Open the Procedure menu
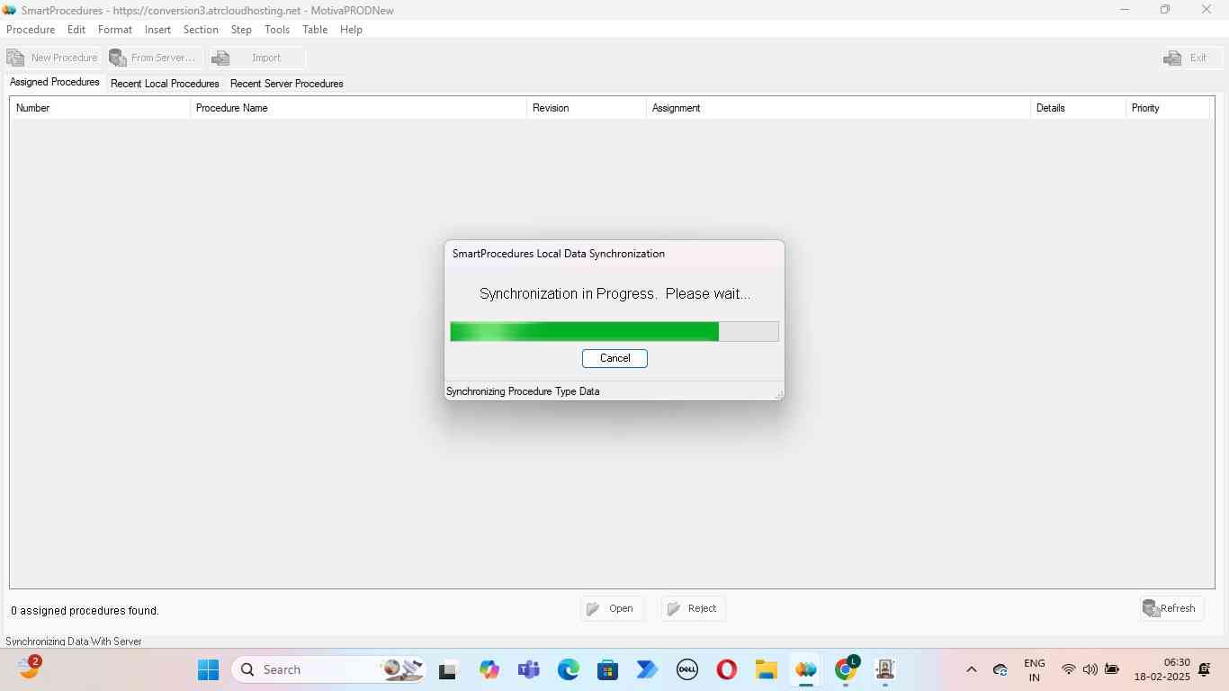 [31, 30]
